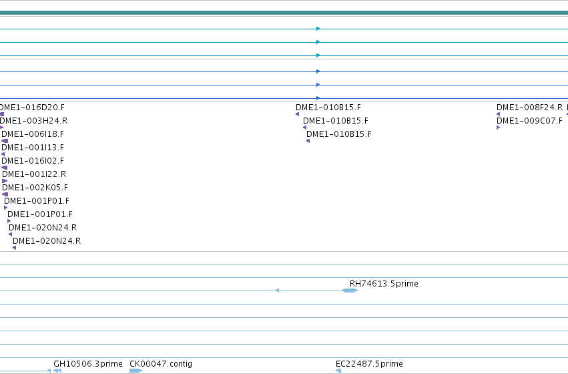
Task: Select the DME1-008F24.R label
Action: [x=529, y=108]
